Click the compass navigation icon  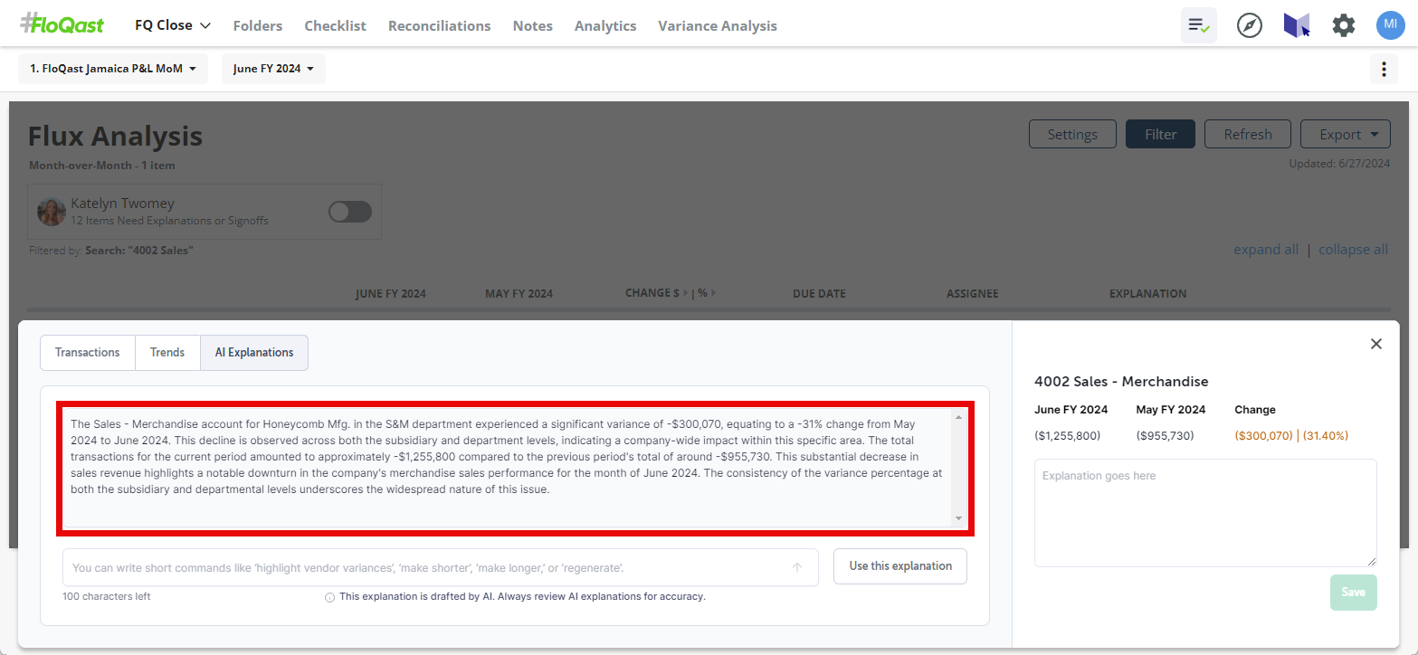pyautogui.click(x=1249, y=25)
